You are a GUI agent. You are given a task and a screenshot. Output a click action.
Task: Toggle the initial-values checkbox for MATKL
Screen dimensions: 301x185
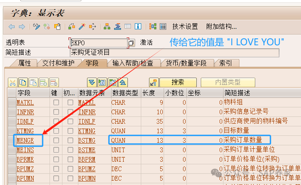point(70,102)
